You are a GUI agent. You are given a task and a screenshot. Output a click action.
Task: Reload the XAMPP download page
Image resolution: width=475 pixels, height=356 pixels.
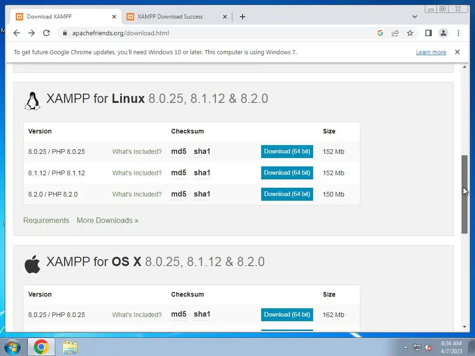(x=46, y=33)
